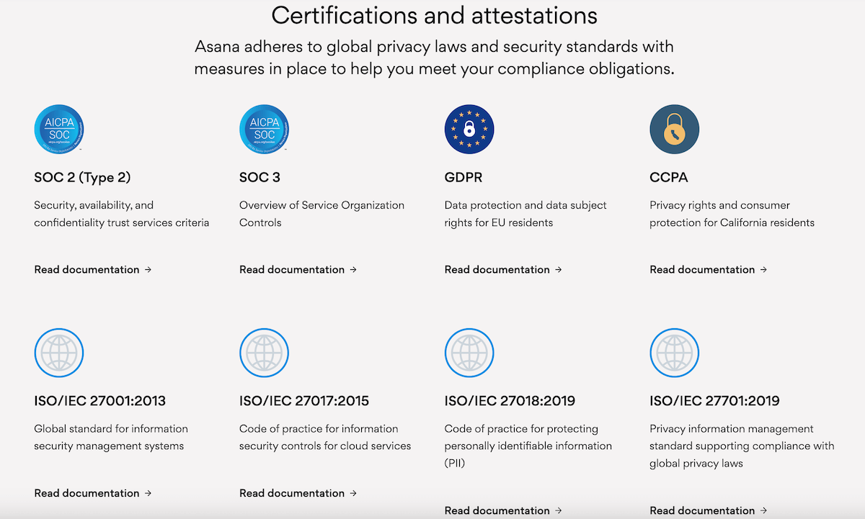Open Read documentation for ISO/IEC 27018:2019
Viewport: 865px width, 519px height.
click(x=504, y=510)
